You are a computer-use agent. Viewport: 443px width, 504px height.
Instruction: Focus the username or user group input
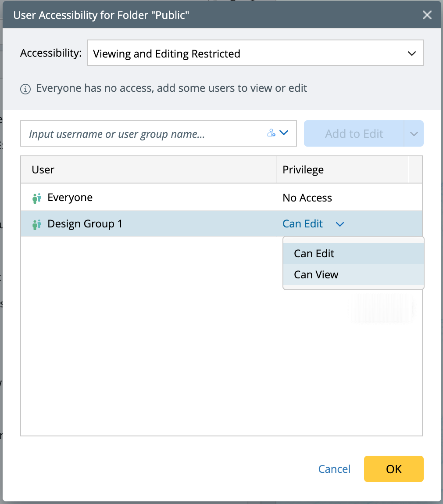145,133
